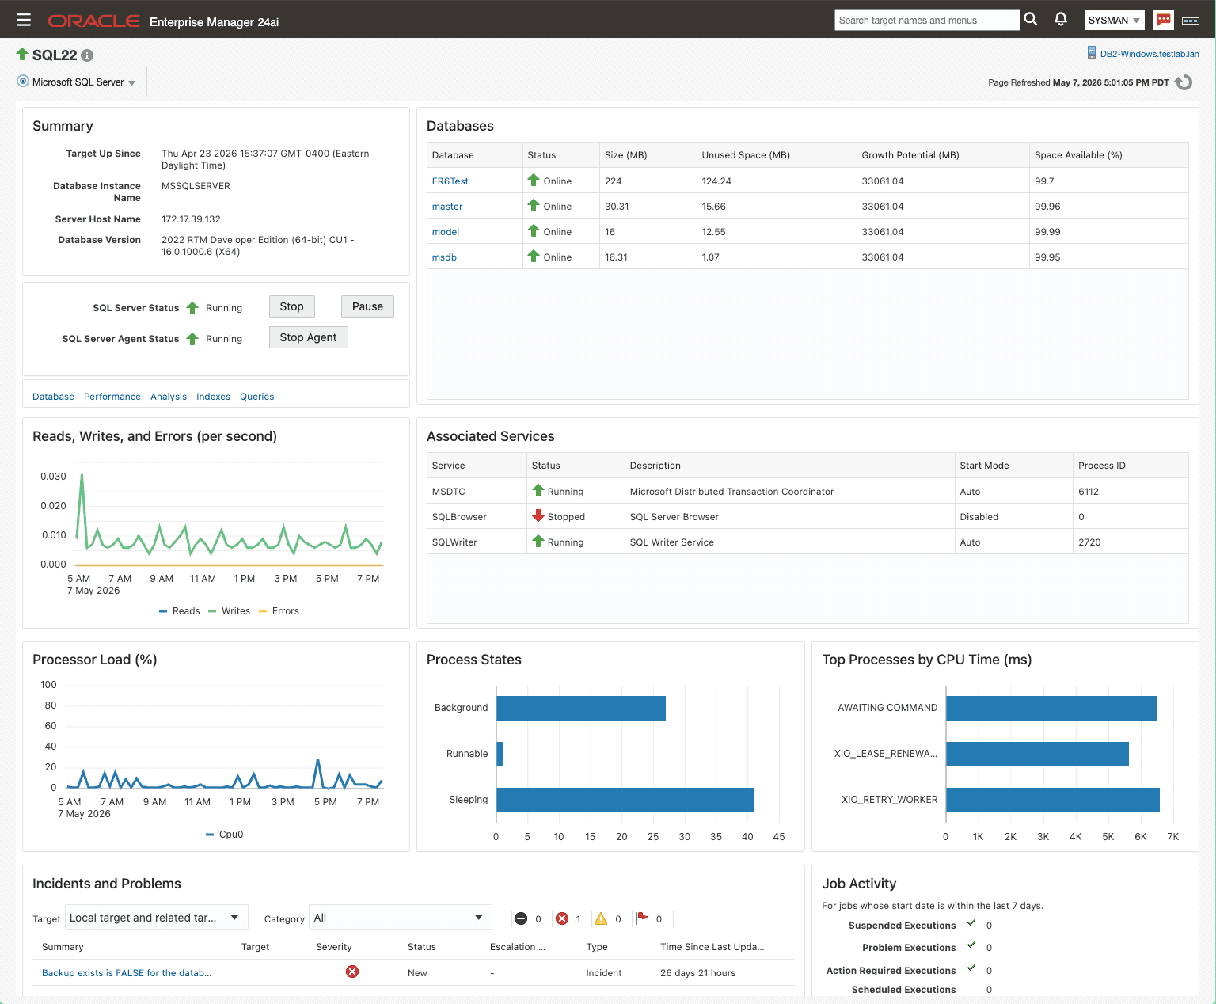
Task: Click the Suspended Executions checkmark icon
Action: (971, 923)
